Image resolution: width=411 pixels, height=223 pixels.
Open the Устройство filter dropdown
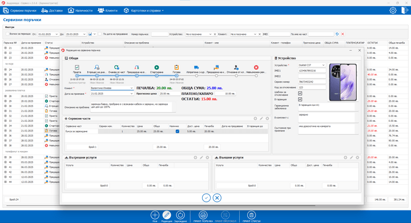coord(210,34)
